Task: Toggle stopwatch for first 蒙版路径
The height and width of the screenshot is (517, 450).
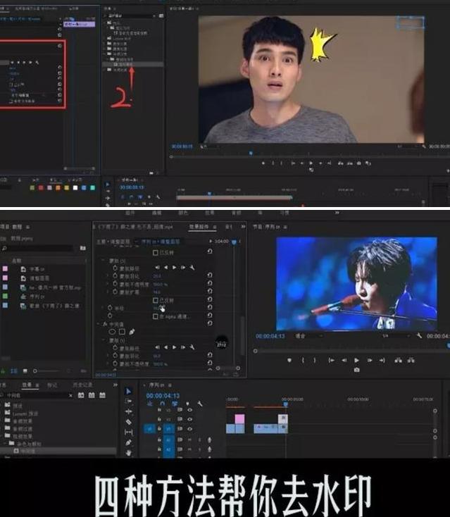Action: tap(115, 268)
